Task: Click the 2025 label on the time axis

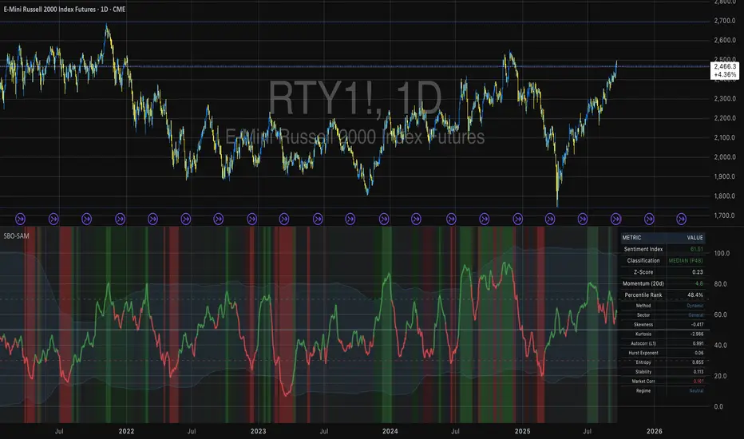Action: click(522, 431)
